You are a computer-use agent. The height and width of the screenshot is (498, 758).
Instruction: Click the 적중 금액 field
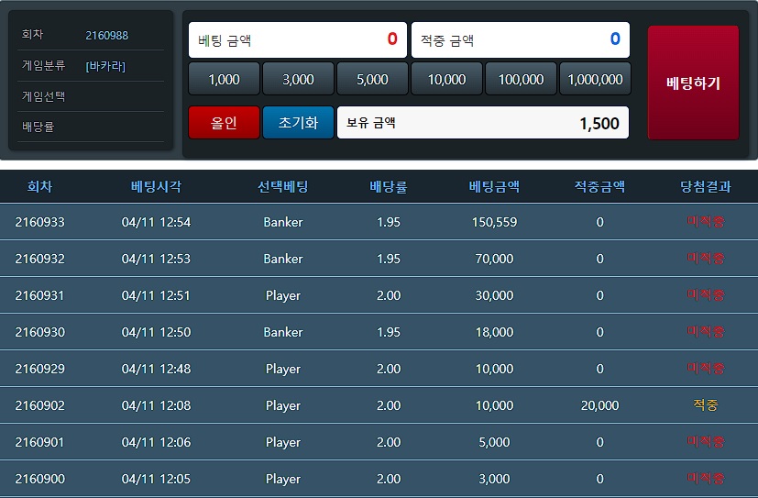click(x=520, y=40)
